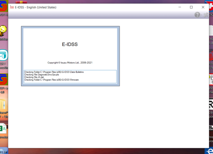213x154 pixels.
Task: Select the lightbulb desktop icon
Action: pyautogui.click(x=3, y=31)
